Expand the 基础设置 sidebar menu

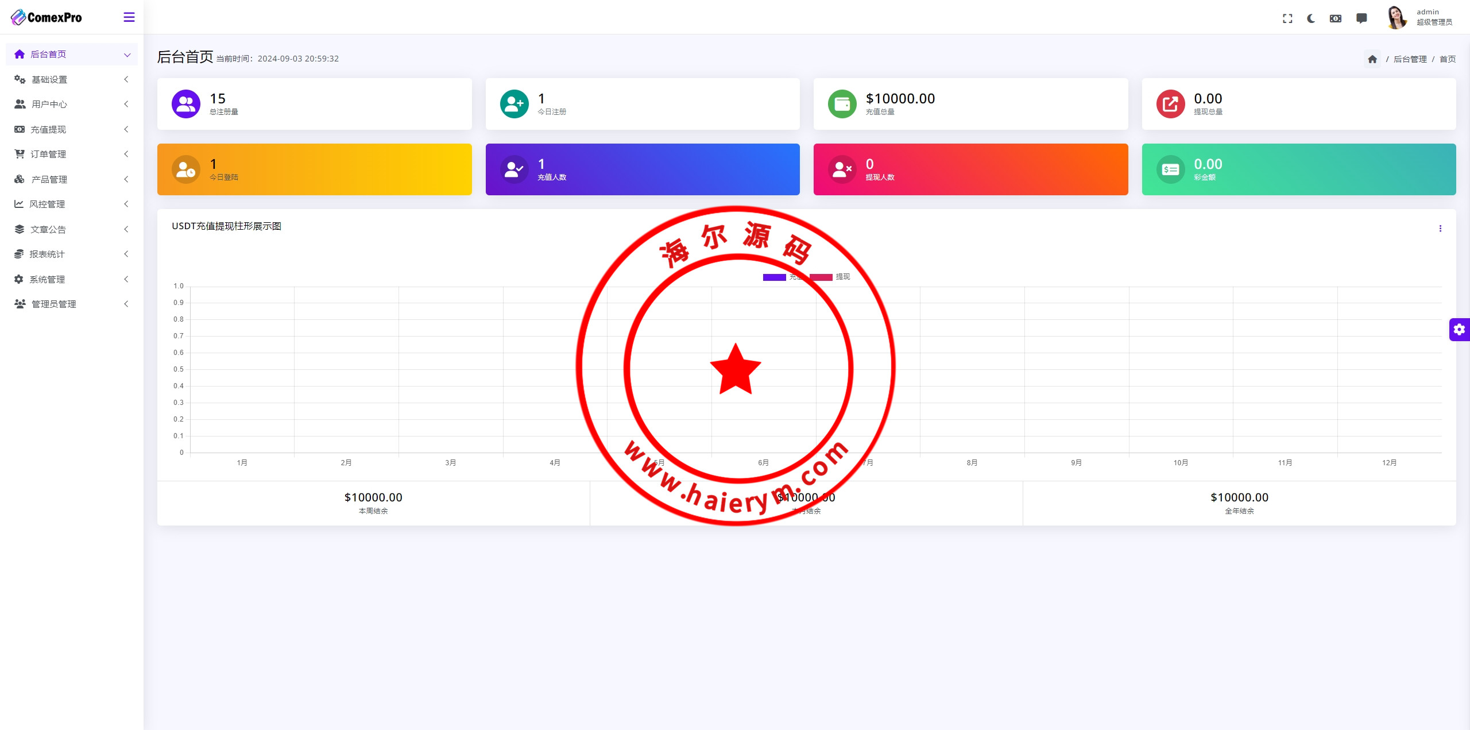tap(49, 79)
